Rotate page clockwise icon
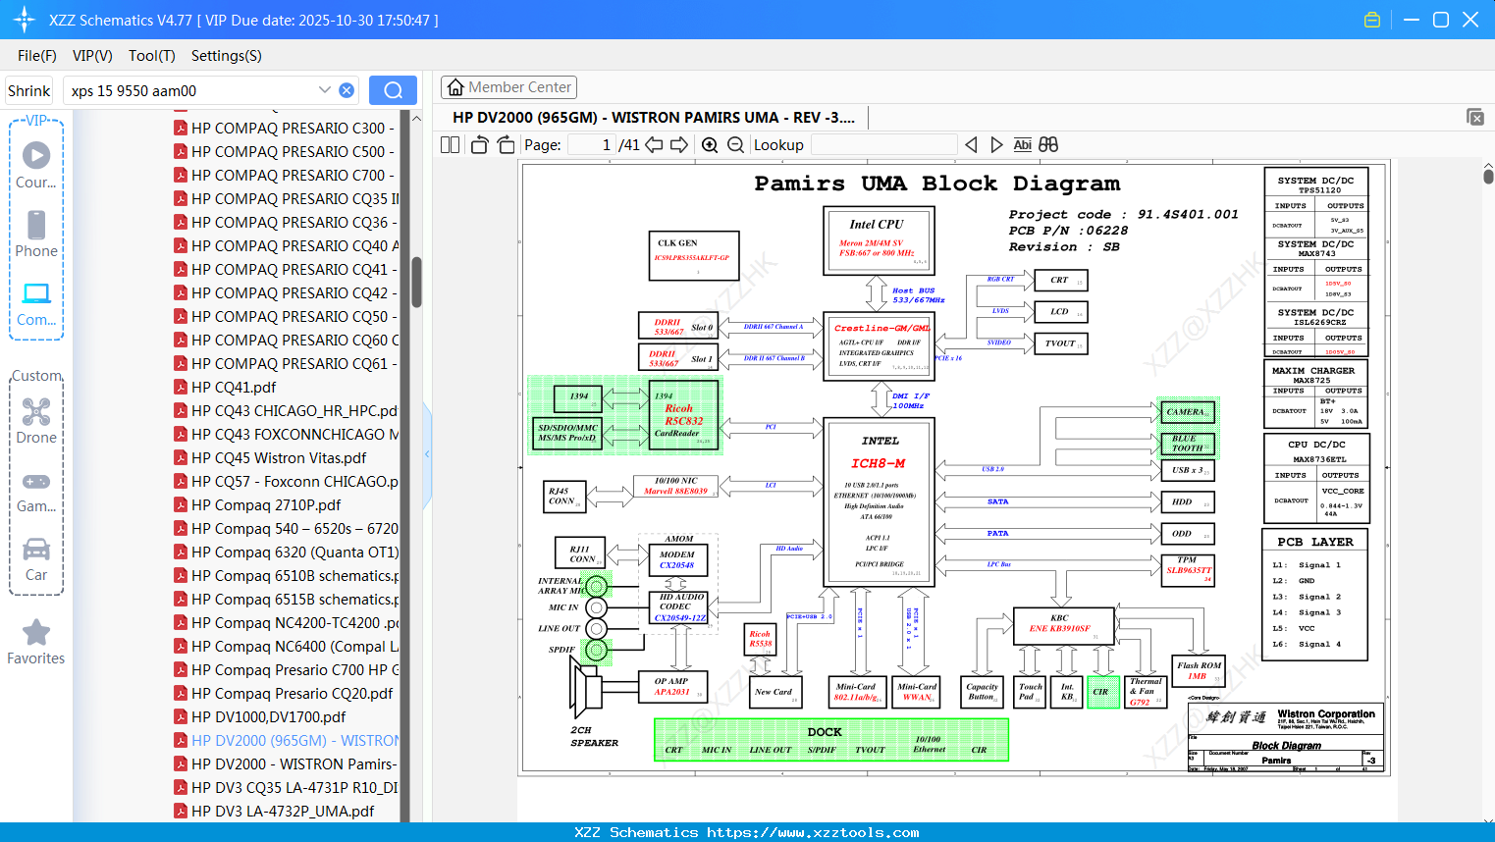The image size is (1495, 842). tap(506, 144)
